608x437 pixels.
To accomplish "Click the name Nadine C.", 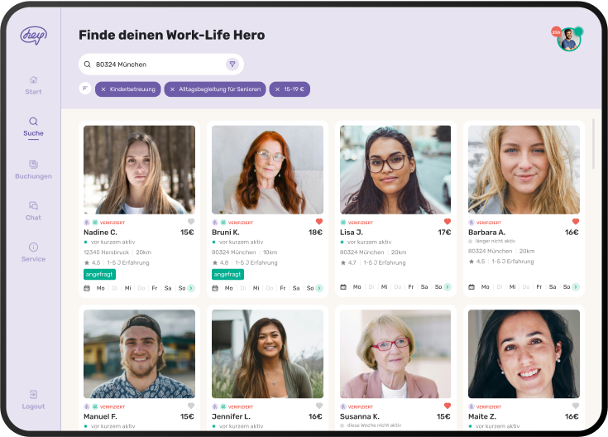I will (100, 233).
